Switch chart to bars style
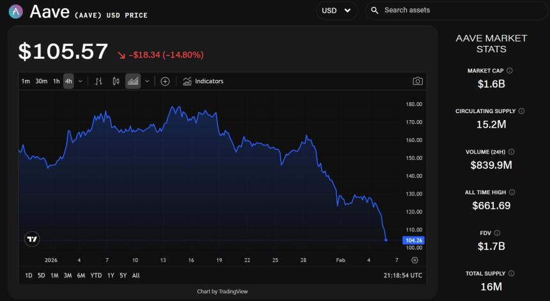This screenshot has width=550, height=301. tap(98, 81)
